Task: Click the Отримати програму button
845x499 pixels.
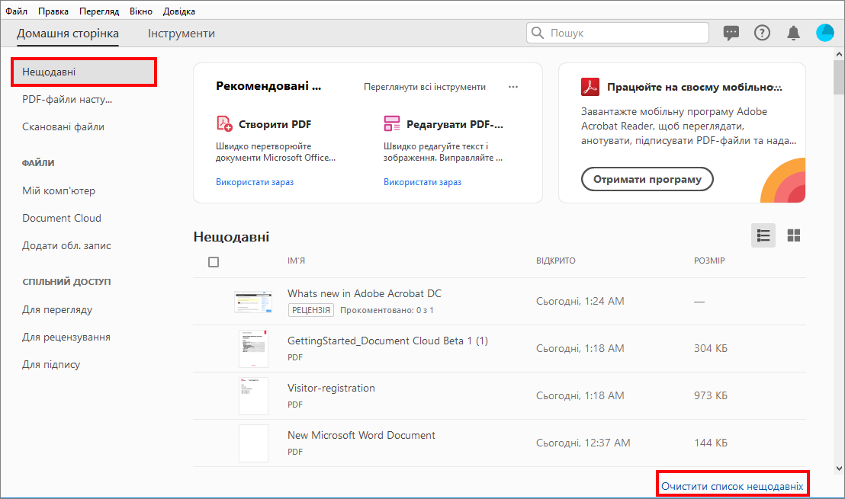Action: (647, 179)
